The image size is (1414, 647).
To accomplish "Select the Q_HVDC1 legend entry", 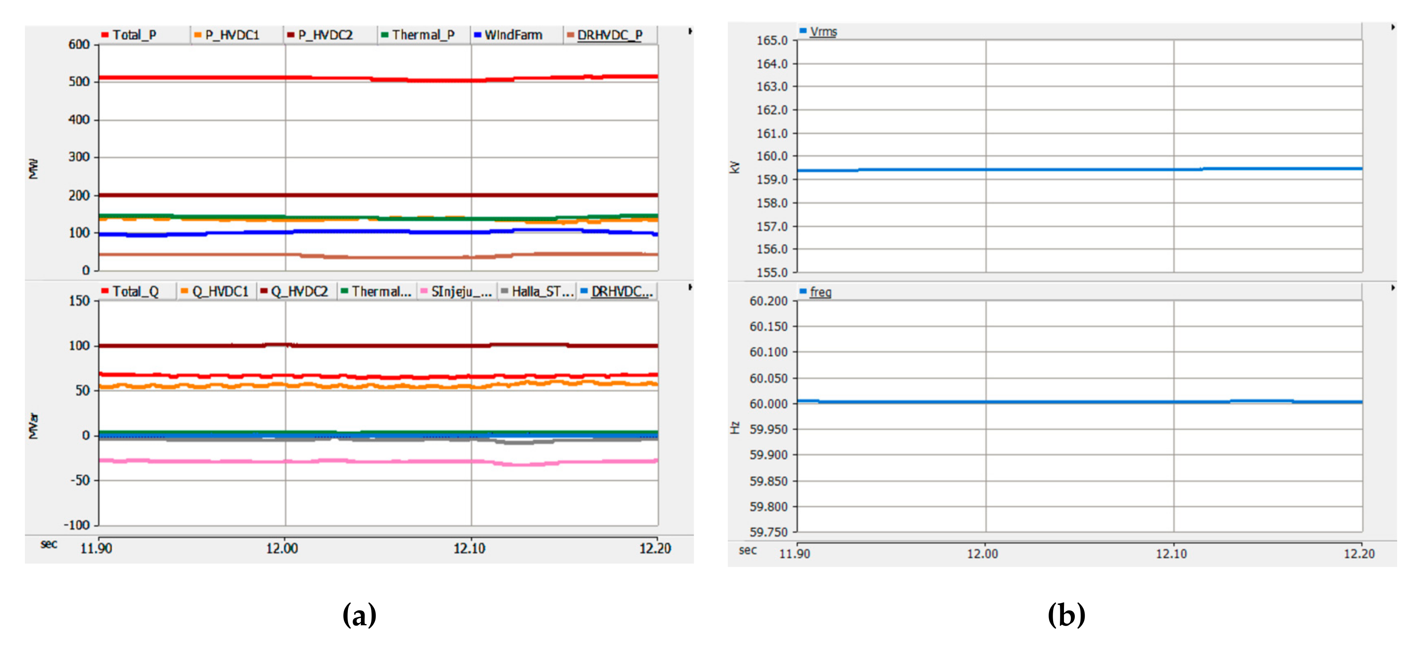I will (220, 292).
